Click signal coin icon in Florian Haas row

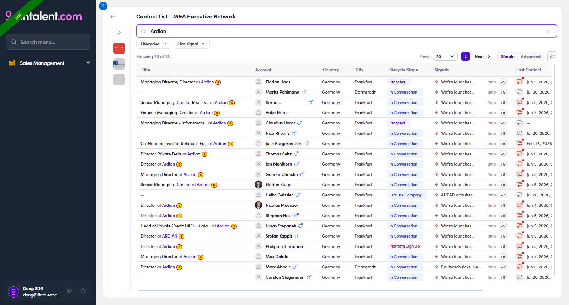point(218,82)
